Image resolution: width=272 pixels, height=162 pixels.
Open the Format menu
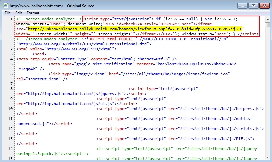[33, 13]
